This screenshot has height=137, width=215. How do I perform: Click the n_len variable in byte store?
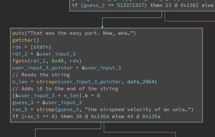(x=71, y=96)
